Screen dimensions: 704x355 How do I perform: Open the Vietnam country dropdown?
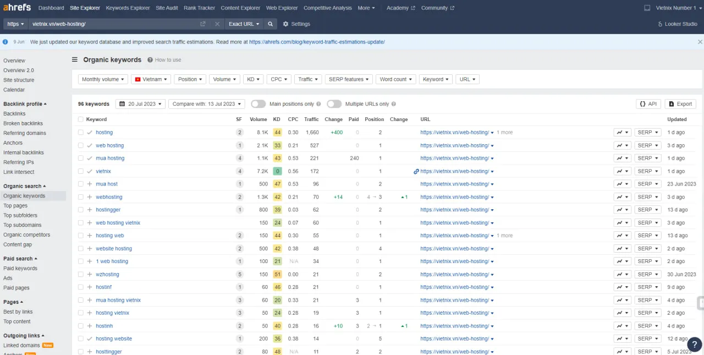[x=151, y=79]
